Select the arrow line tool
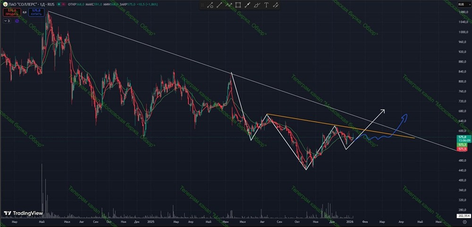472x227 pixels. point(247,5)
